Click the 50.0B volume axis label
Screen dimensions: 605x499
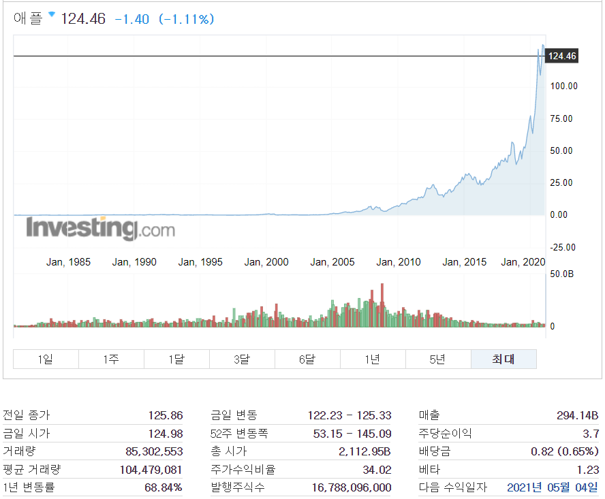click(562, 274)
